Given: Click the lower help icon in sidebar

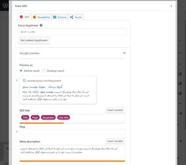Looking at the screenshot, I should click(x=181, y=141).
